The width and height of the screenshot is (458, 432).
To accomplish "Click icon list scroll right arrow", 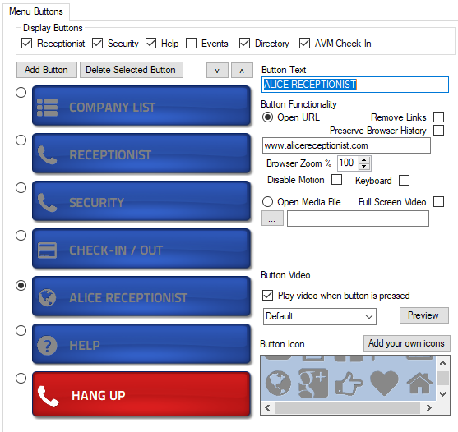I will [x=428, y=407].
